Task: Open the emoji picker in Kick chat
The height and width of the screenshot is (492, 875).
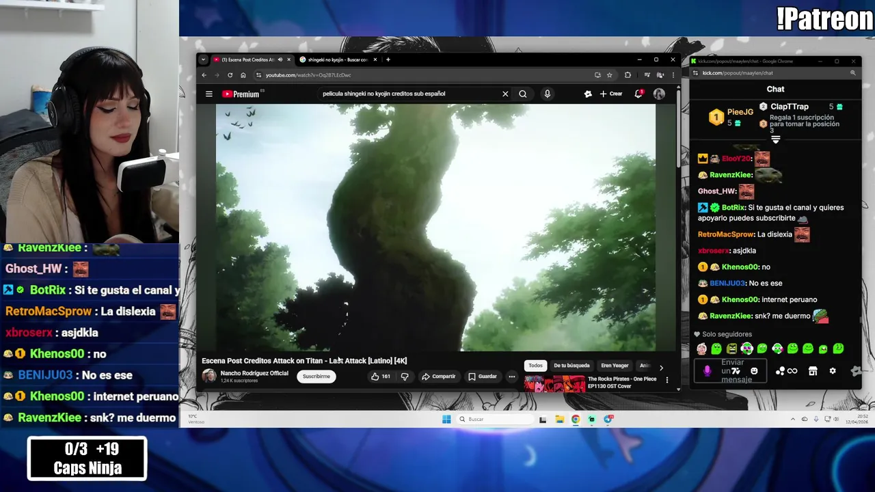Action: [x=754, y=371]
